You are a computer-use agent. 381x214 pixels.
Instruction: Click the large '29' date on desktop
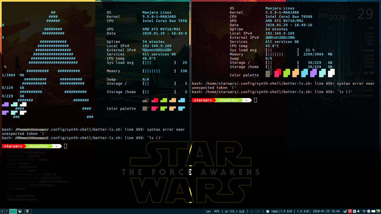pyautogui.click(x=365, y=14)
